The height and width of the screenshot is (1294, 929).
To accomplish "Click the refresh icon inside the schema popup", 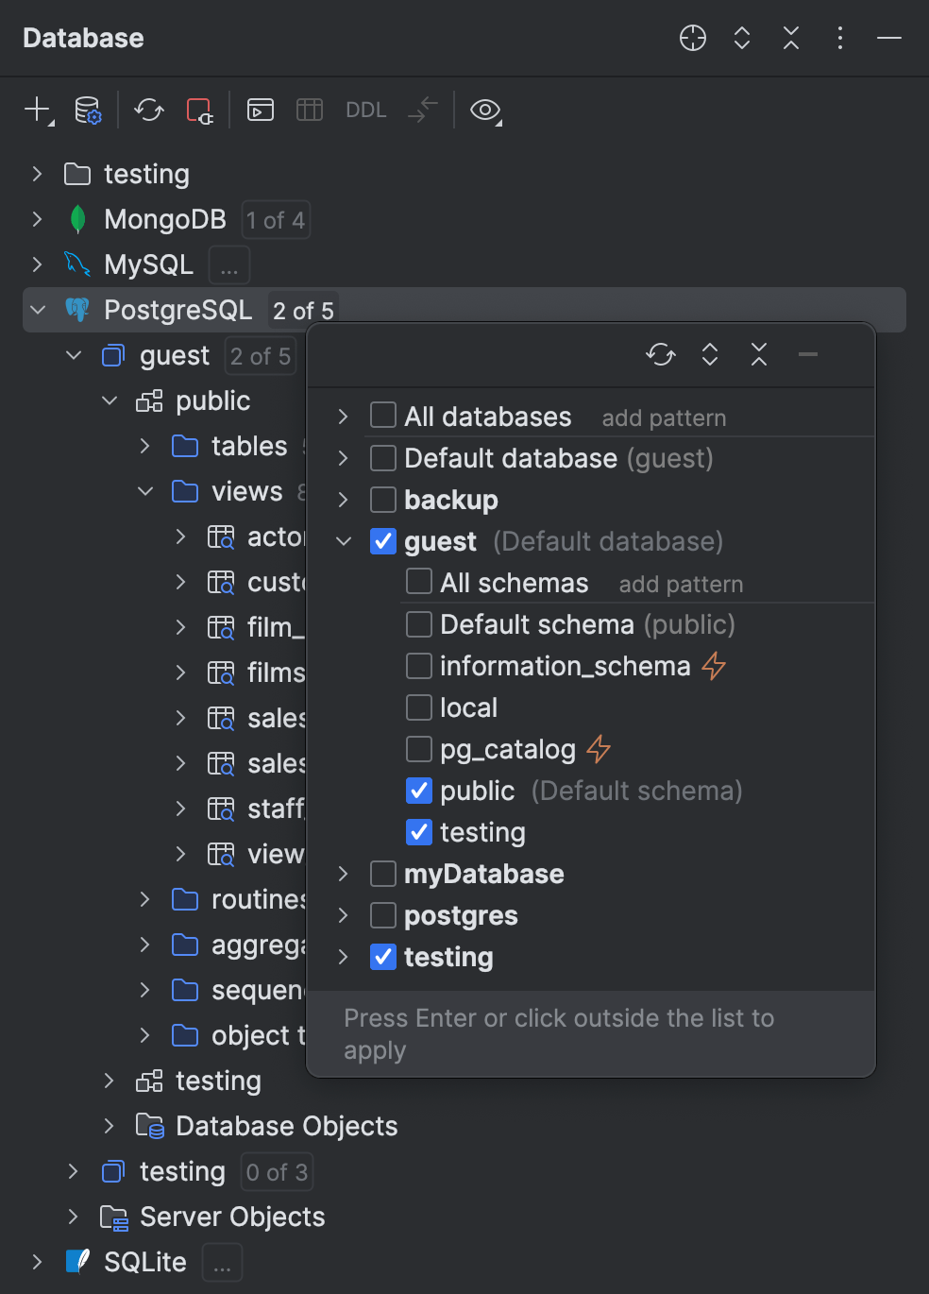I will point(661,354).
